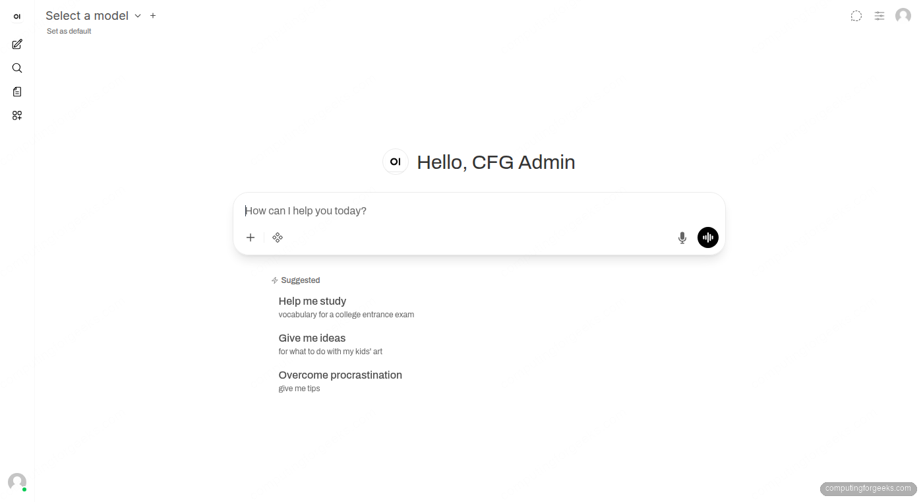This screenshot has width=923, height=502.
Task: Open the top-right profile avatar menu
Action: [903, 15]
